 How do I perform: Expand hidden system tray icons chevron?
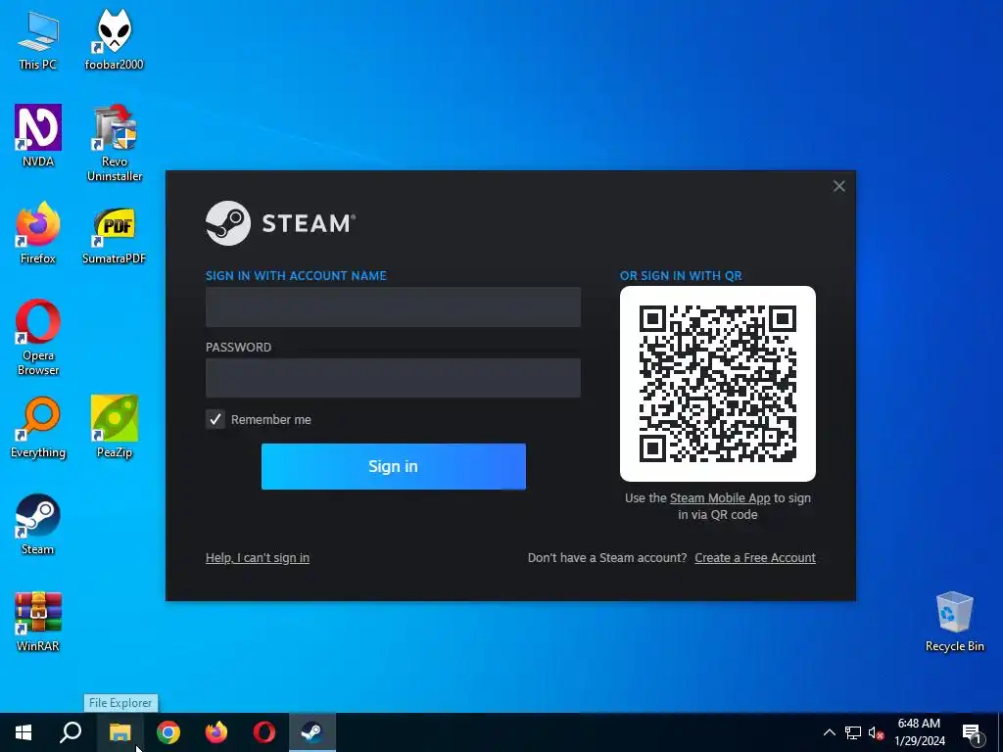click(829, 732)
